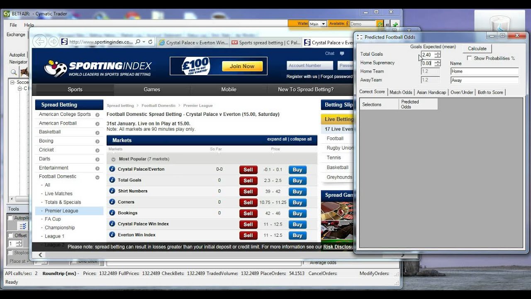Enable Show Probabilities % checkbox
The height and width of the screenshot is (299, 531).
click(469, 58)
